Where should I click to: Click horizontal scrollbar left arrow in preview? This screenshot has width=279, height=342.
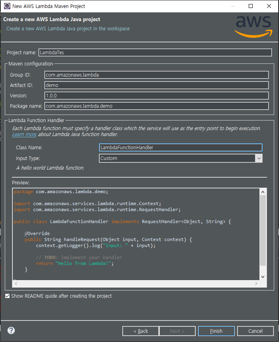(16, 284)
